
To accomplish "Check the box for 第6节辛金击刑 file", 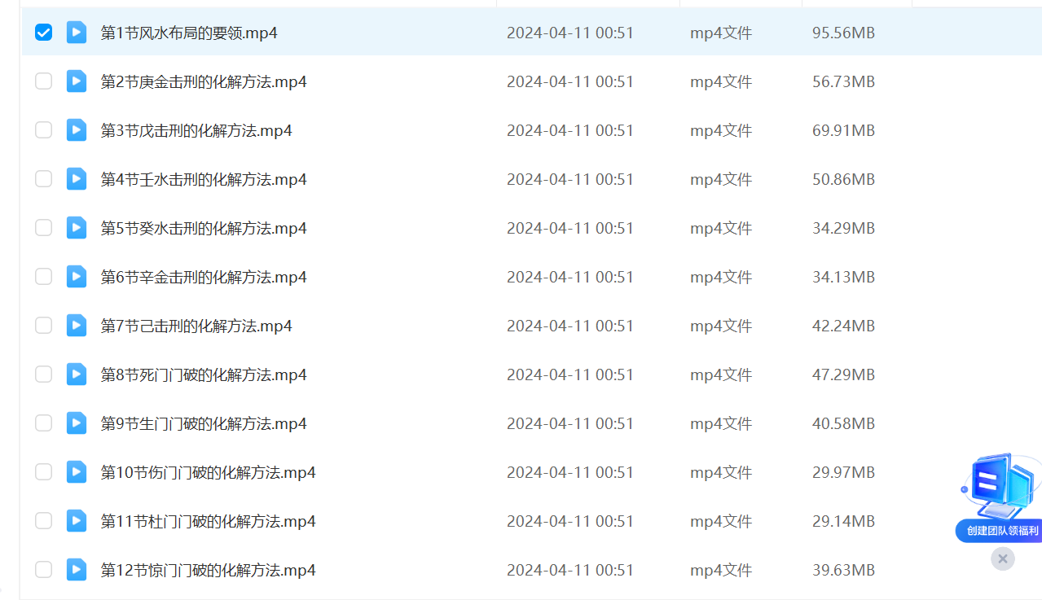I will click(43, 277).
